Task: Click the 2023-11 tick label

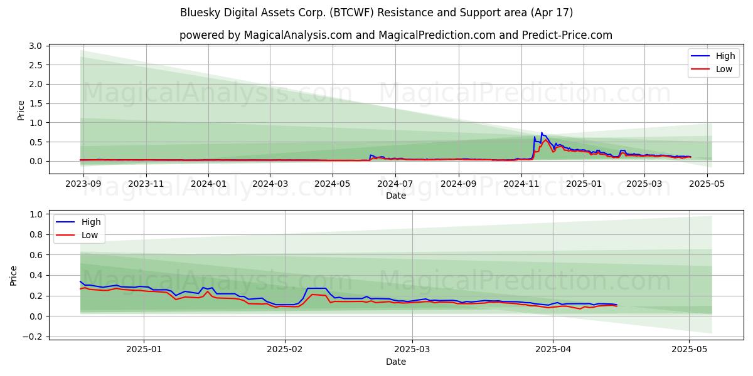Action: click(146, 184)
